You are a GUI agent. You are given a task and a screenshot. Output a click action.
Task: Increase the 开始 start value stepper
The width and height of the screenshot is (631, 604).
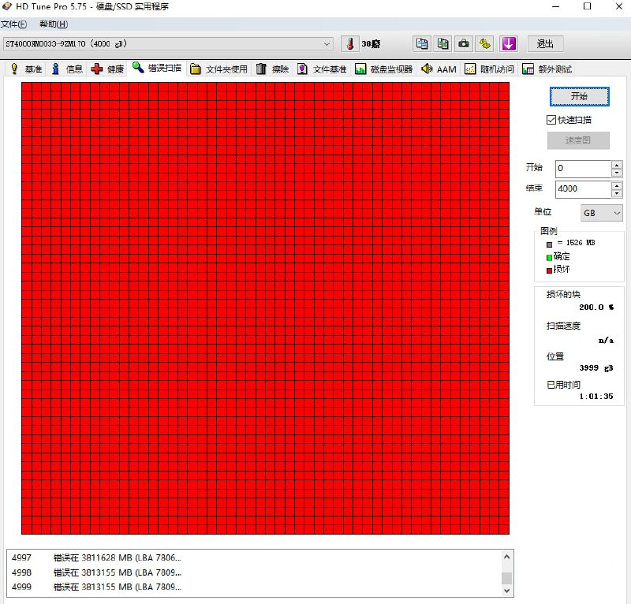[x=616, y=165]
